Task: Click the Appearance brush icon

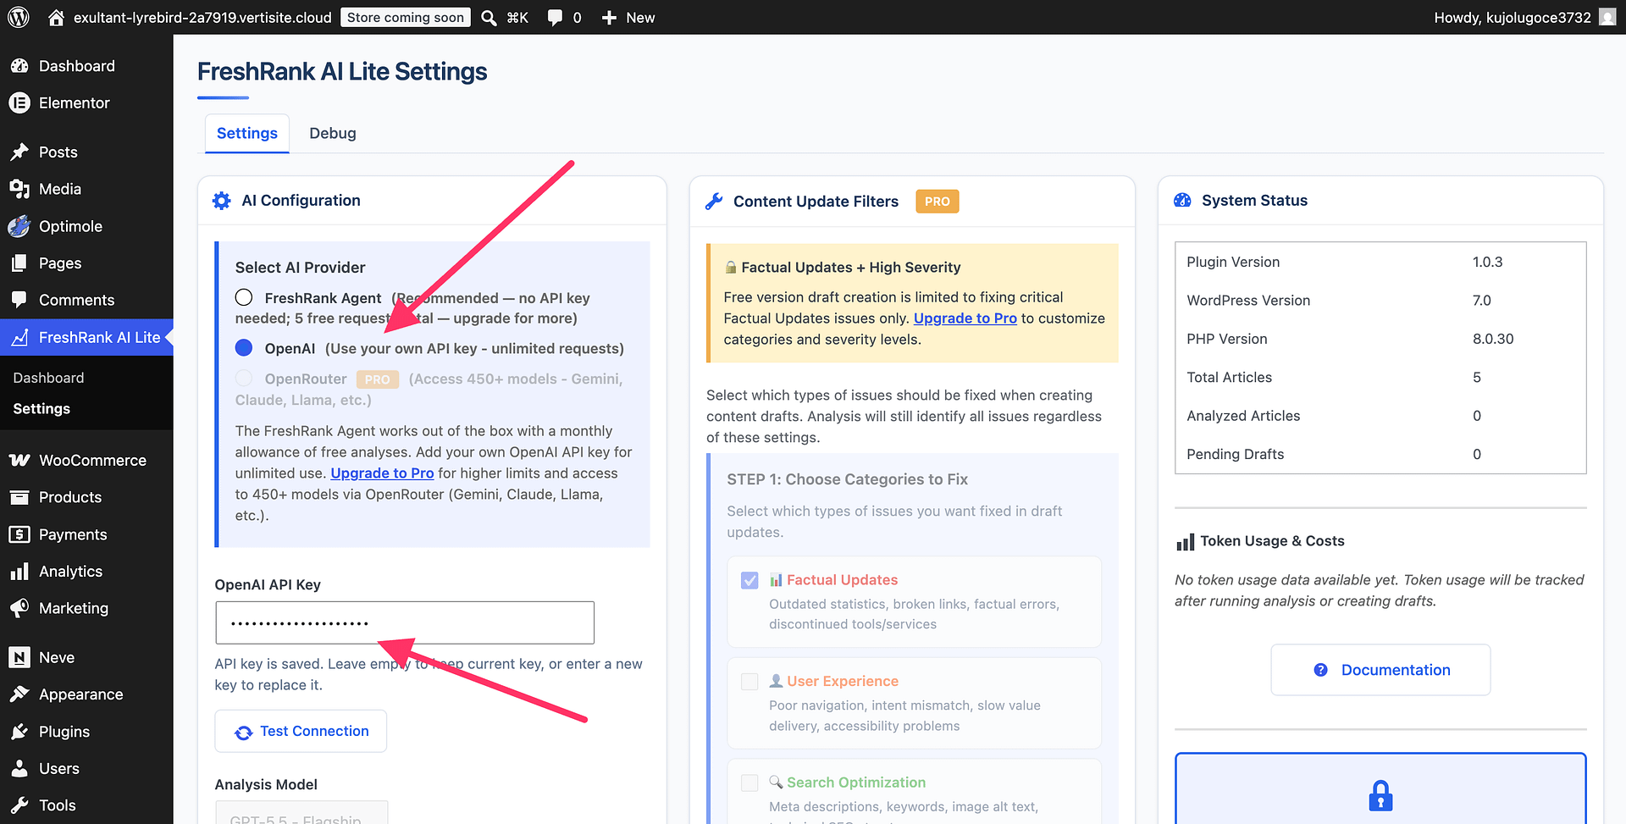Action: tap(19, 694)
